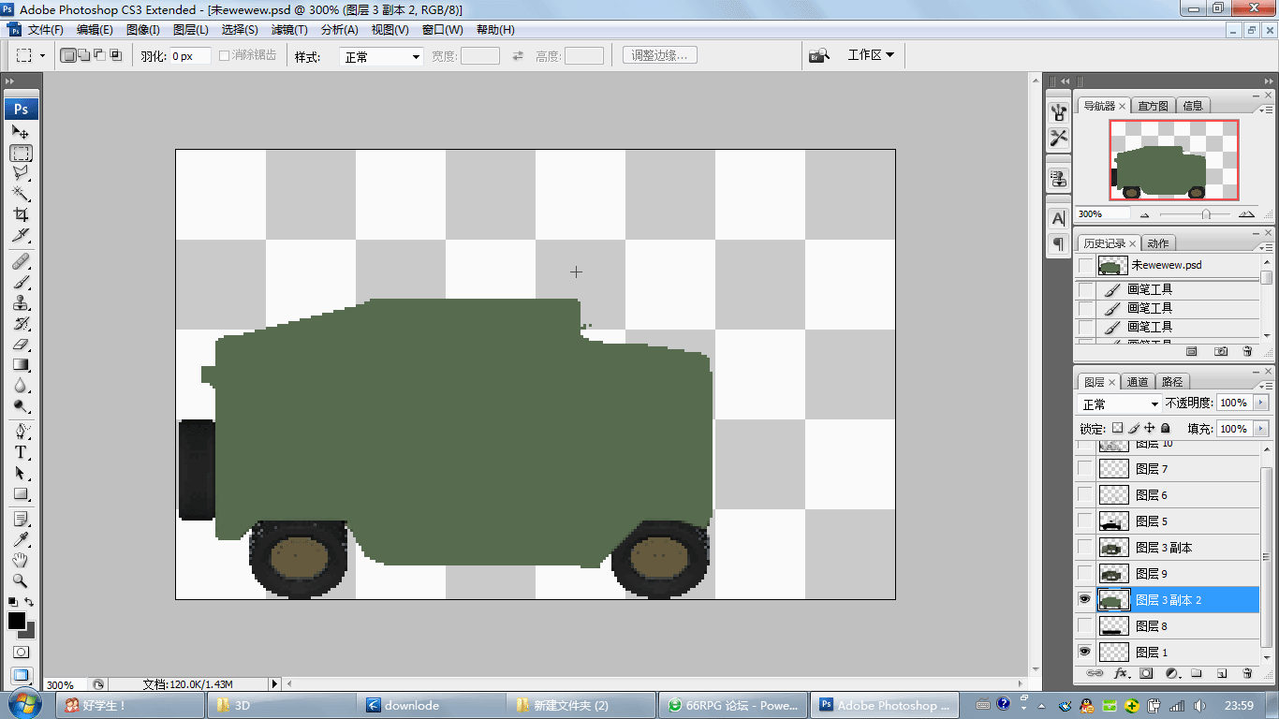Select the Gradient tool
The width and height of the screenshot is (1279, 719).
tap(21, 364)
